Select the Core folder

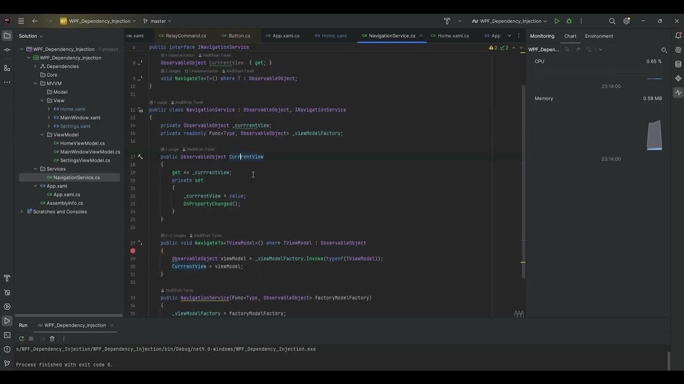pos(48,75)
